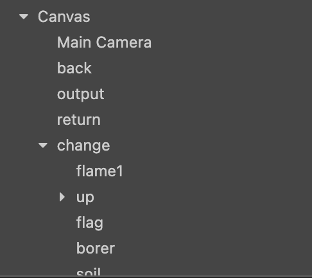The image size is (312, 278).
Task: Click empty panel area right of flag
Action: 204,223
